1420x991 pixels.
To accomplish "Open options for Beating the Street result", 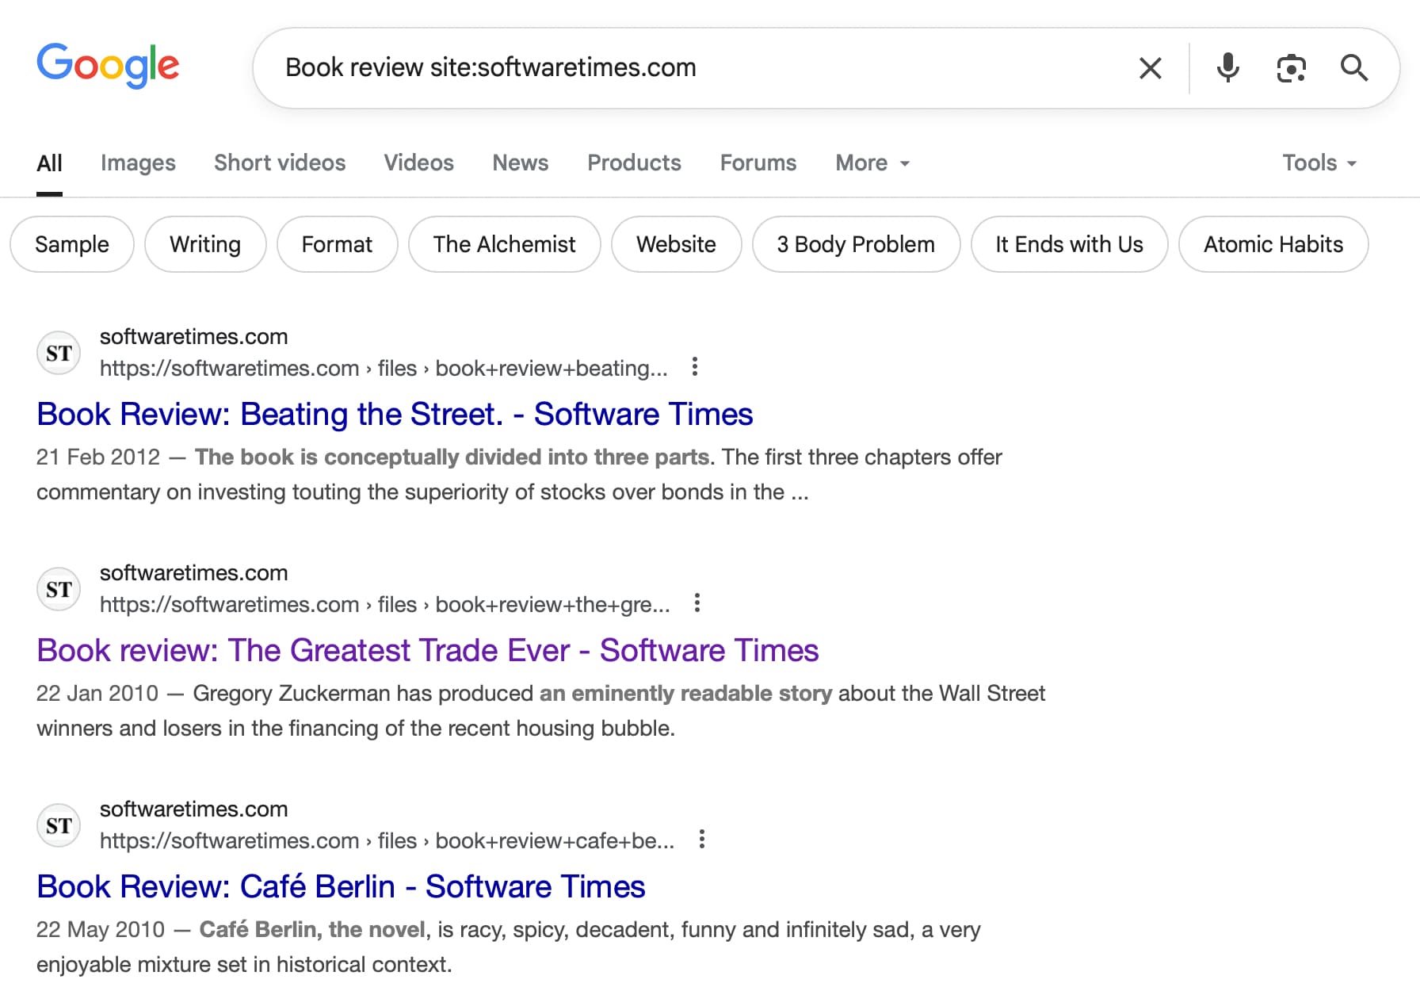I will tap(695, 367).
